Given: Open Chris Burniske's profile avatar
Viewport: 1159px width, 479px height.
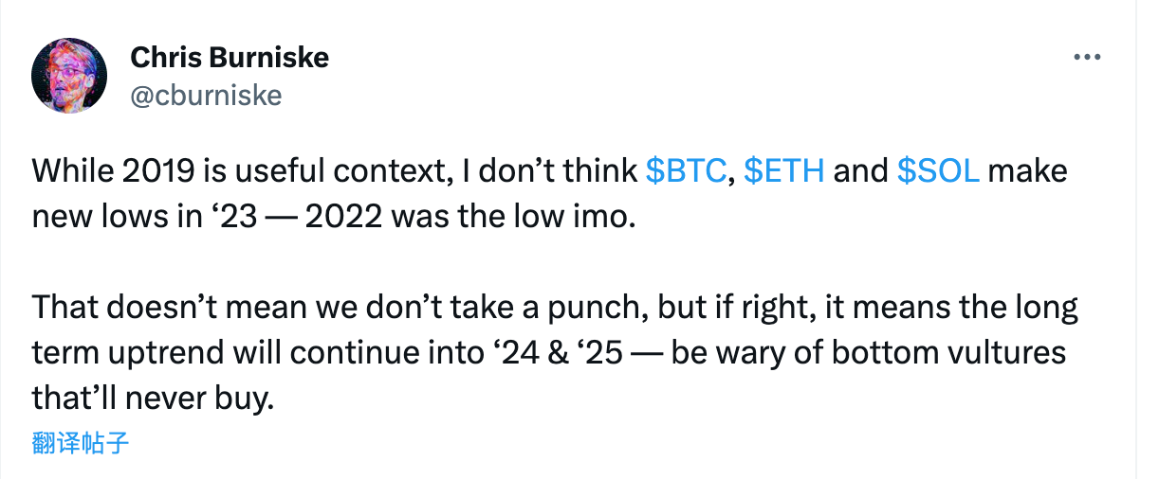Looking at the screenshot, I should pyautogui.click(x=67, y=77).
